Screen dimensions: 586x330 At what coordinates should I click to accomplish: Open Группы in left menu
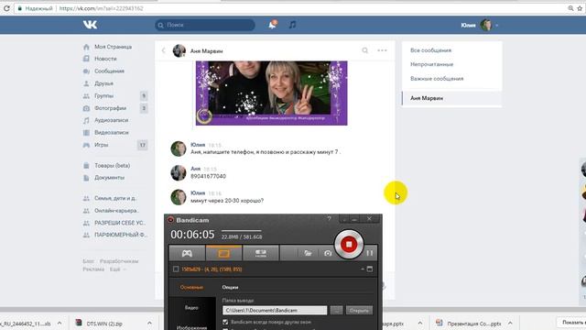[x=103, y=95]
